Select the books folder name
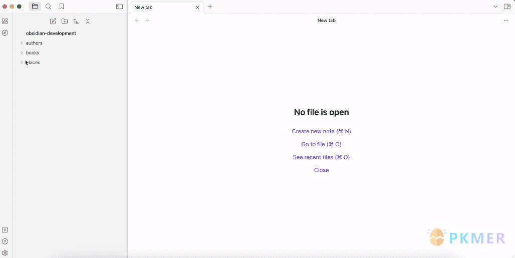Viewport: 515px width, 258px height. point(33,53)
